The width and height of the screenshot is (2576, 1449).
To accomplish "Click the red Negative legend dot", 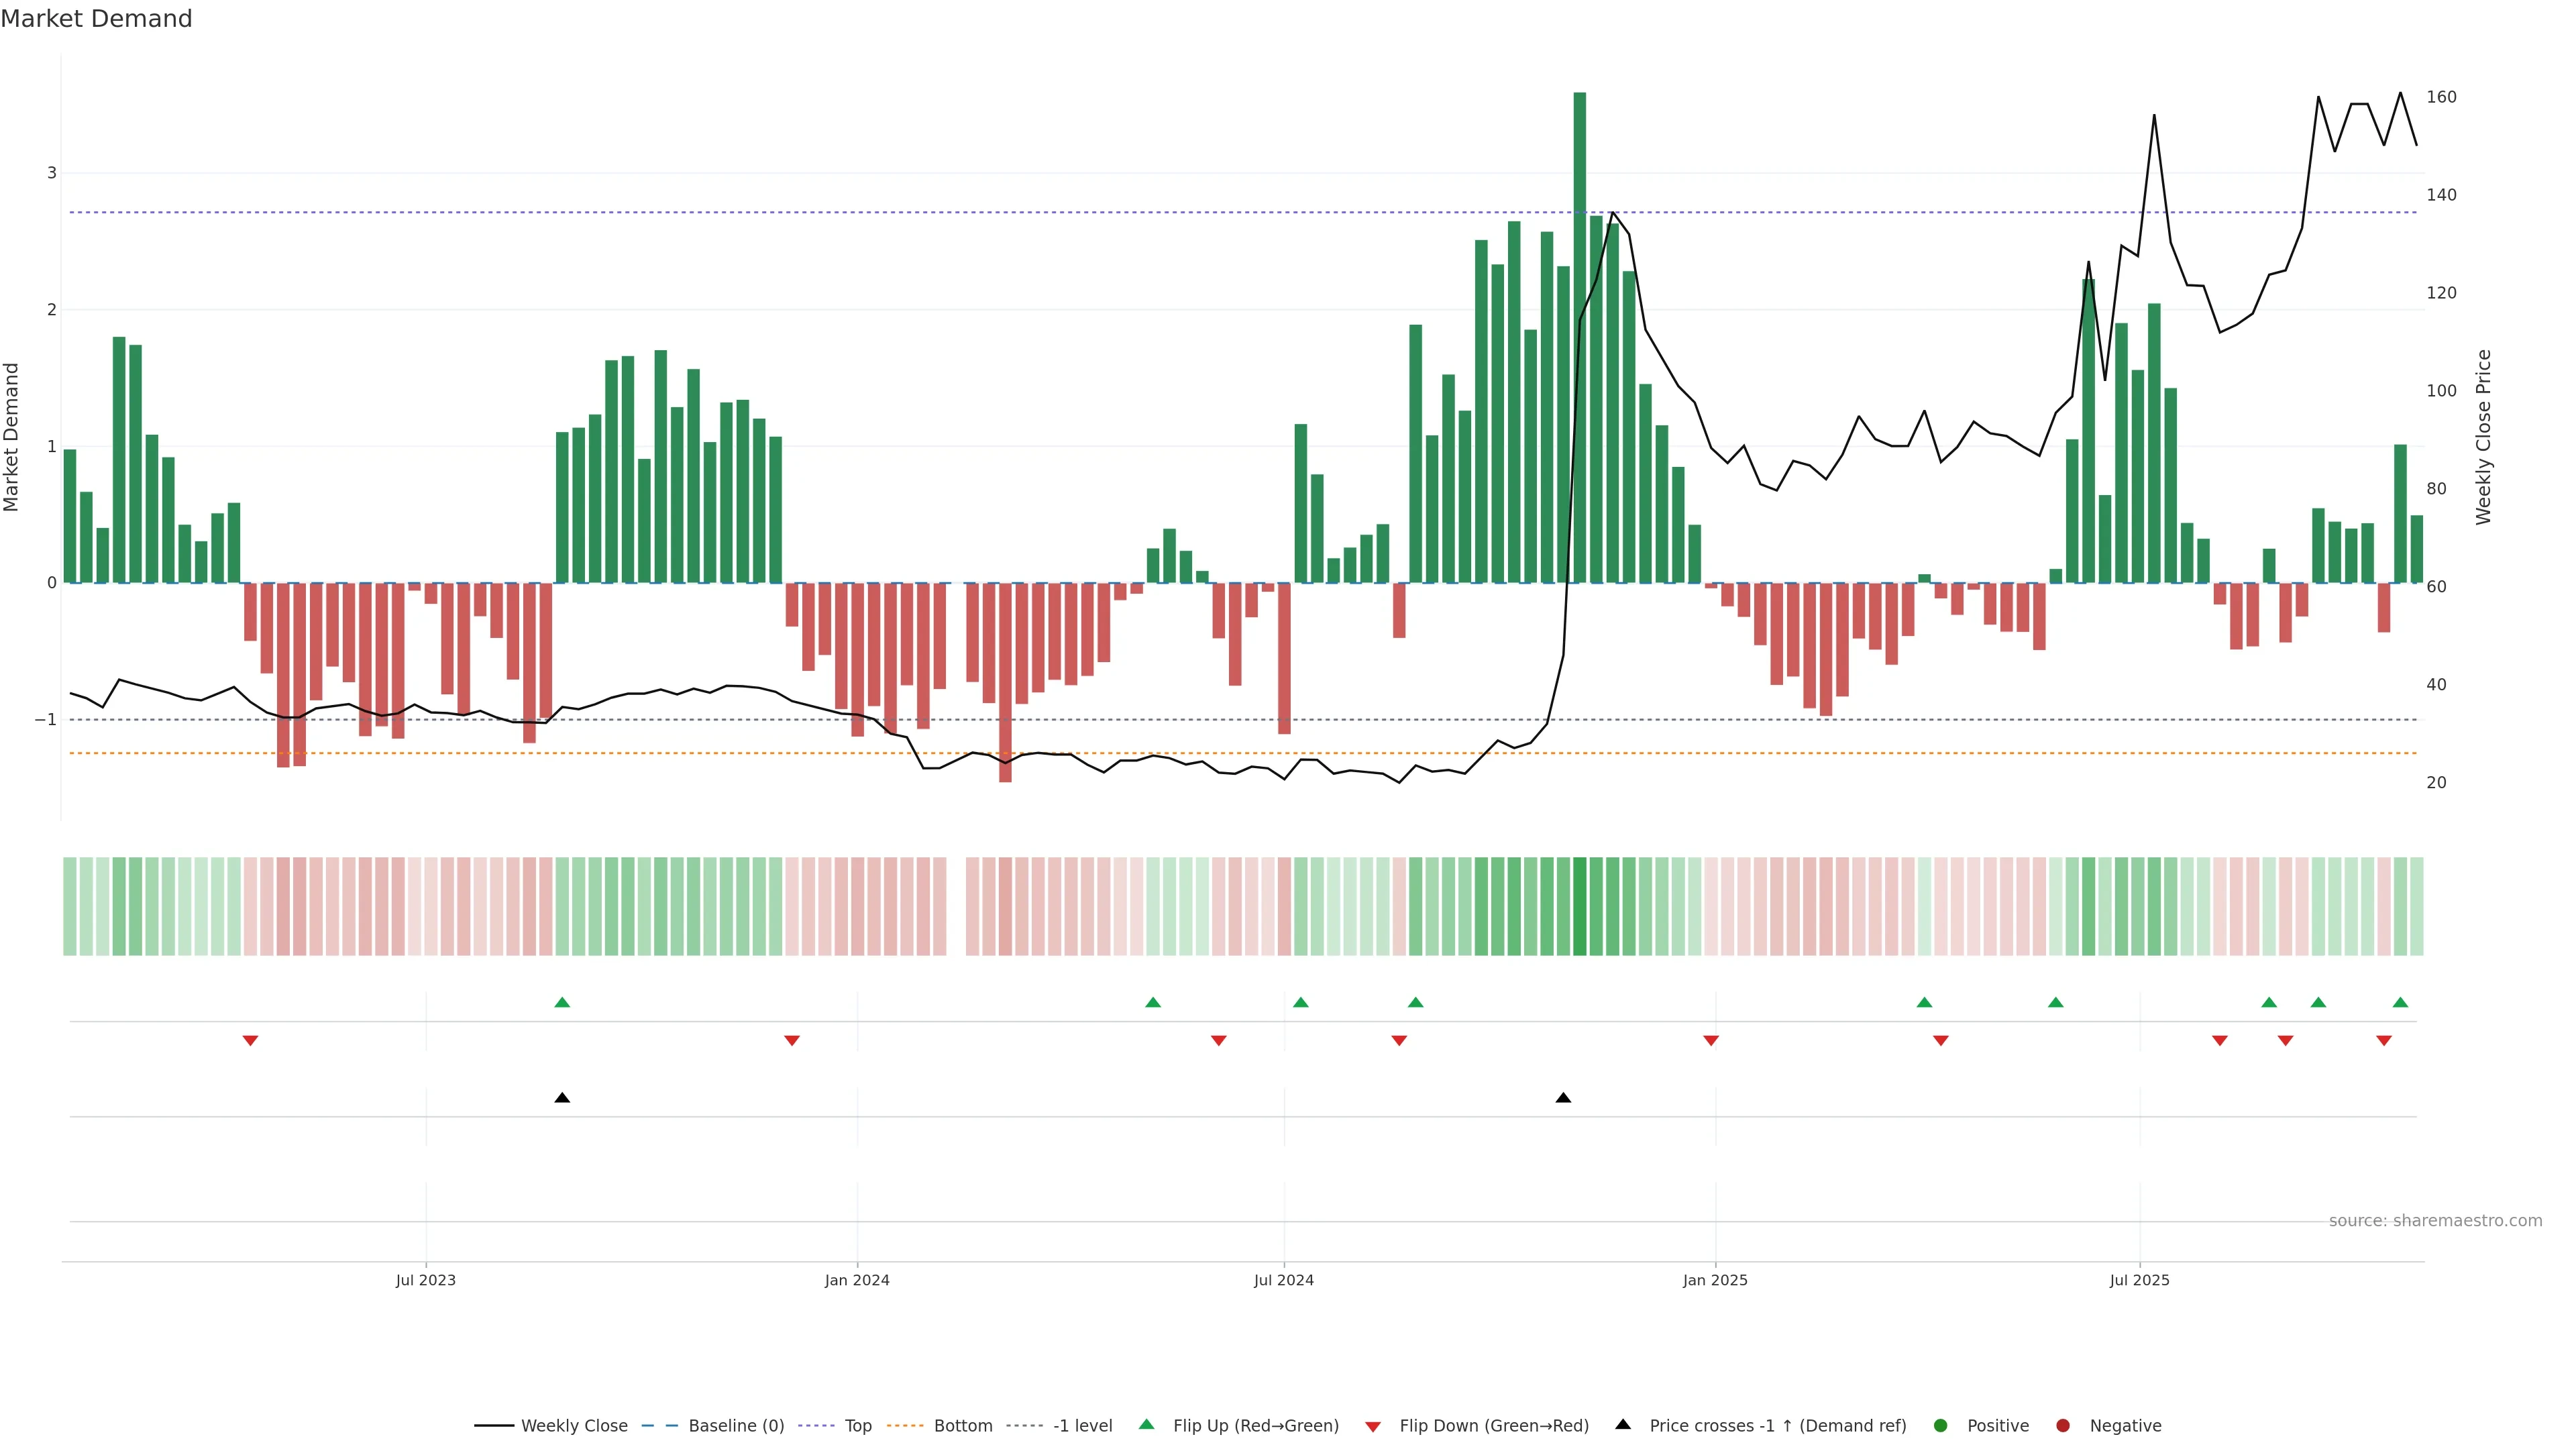I will tap(2063, 1425).
